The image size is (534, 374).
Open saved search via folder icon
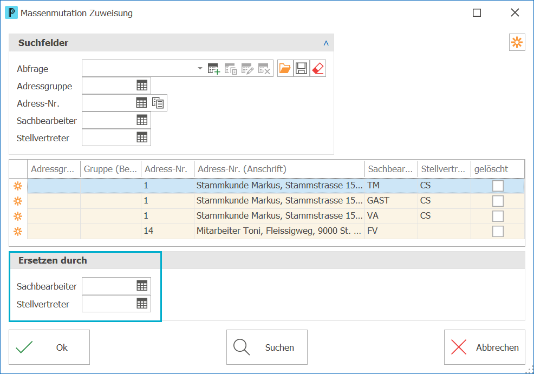coord(285,68)
